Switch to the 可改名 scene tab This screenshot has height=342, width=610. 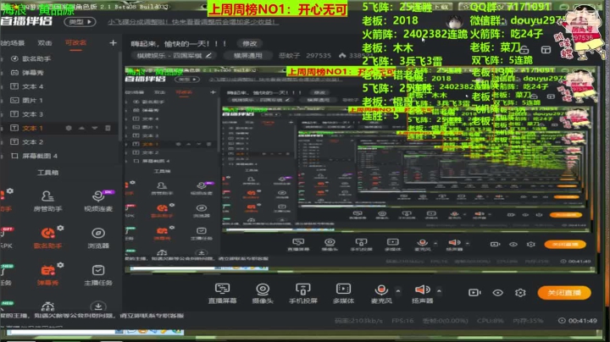point(75,42)
